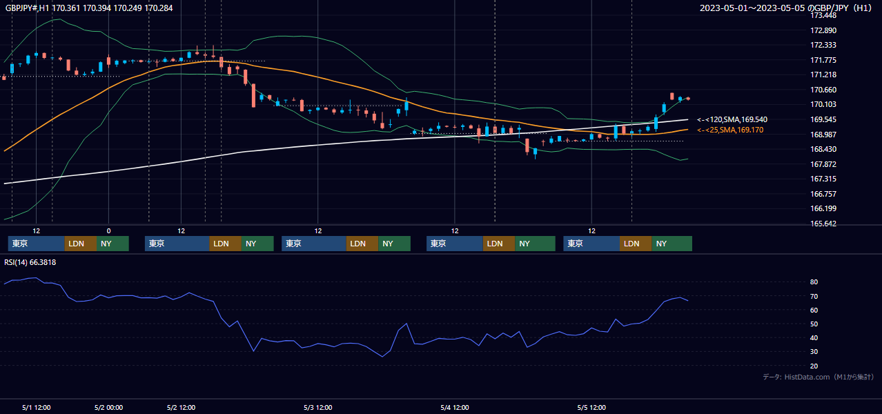Image resolution: width=882 pixels, height=414 pixels.
Task: Select the 5/3 12:00 date label
Action: click(x=317, y=407)
